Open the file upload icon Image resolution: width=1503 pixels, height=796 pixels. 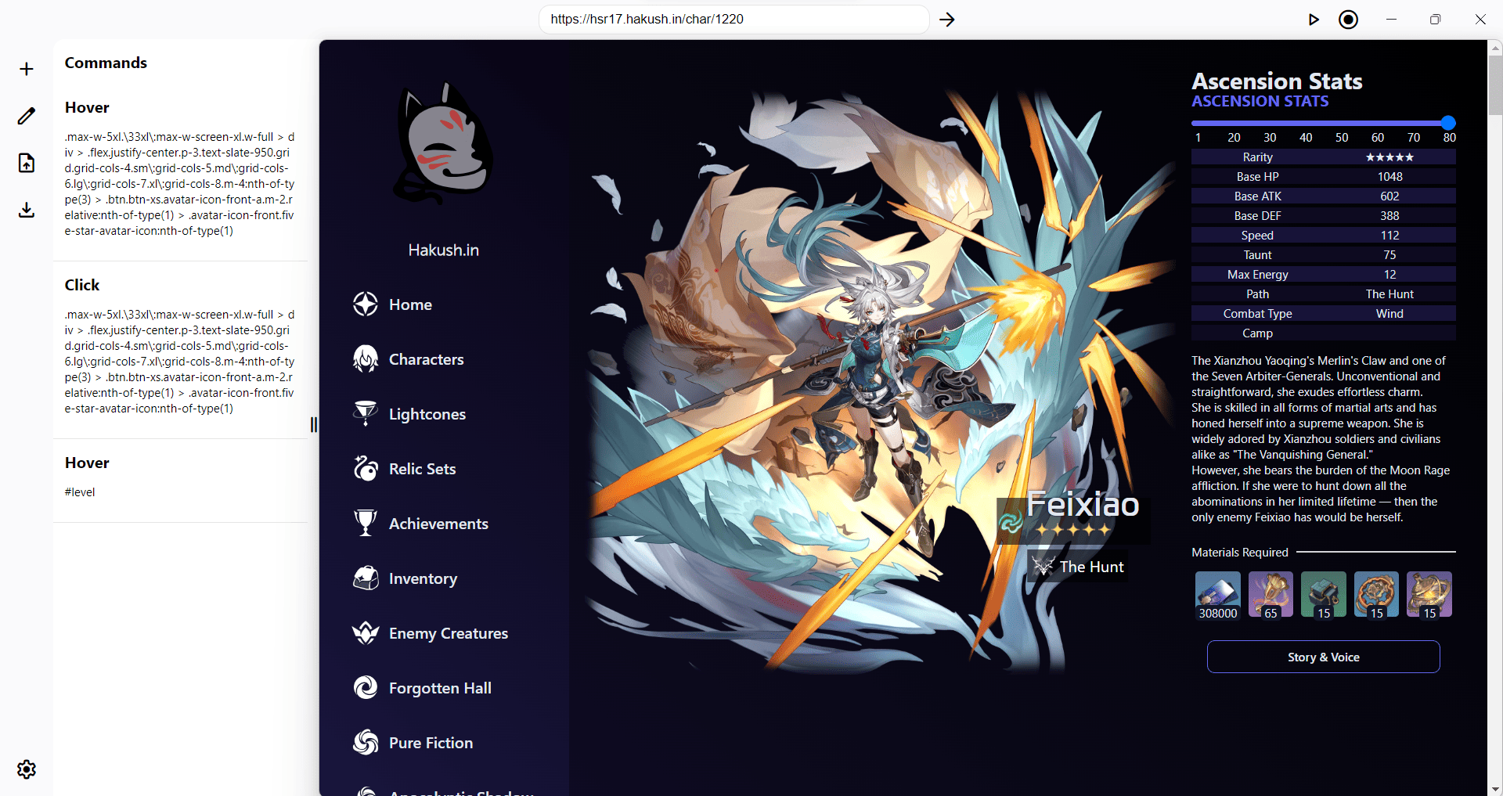27,163
